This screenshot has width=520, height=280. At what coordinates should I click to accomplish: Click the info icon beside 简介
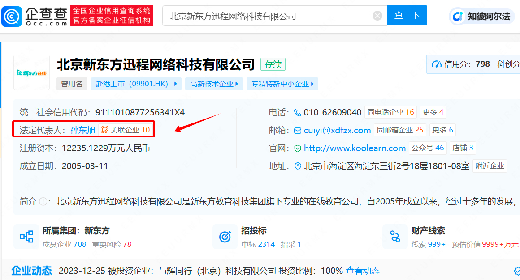[43, 202]
